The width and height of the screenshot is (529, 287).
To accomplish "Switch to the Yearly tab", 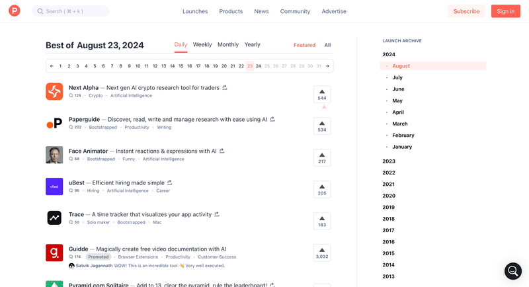I will [253, 44].
